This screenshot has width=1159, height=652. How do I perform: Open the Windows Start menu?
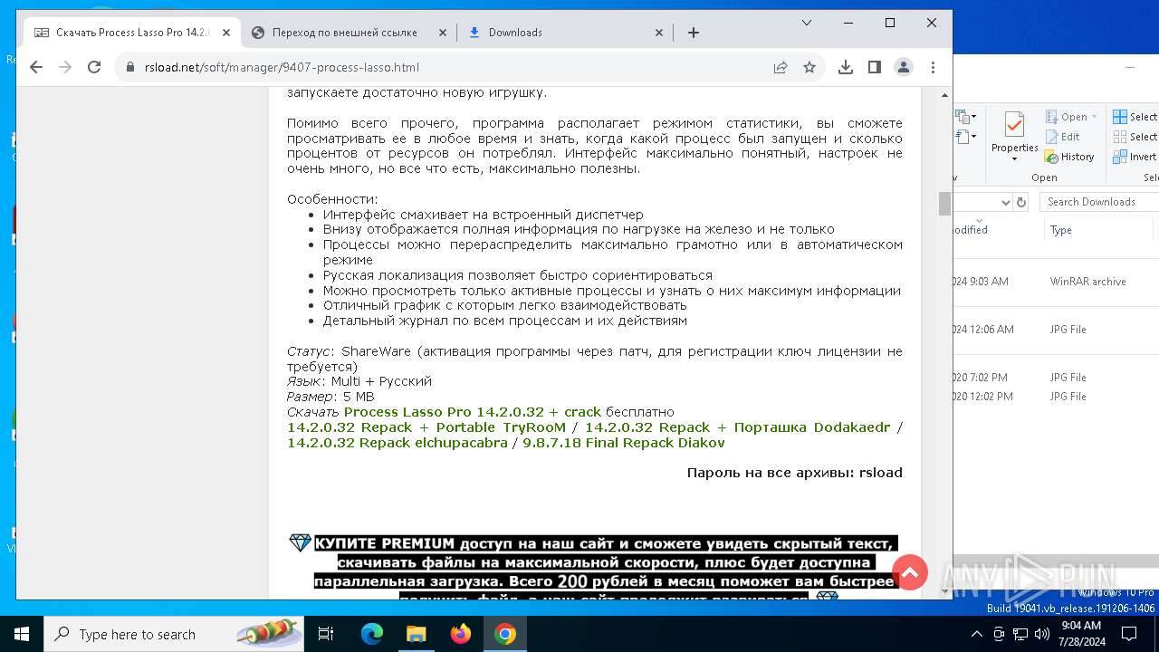point(22,634)
